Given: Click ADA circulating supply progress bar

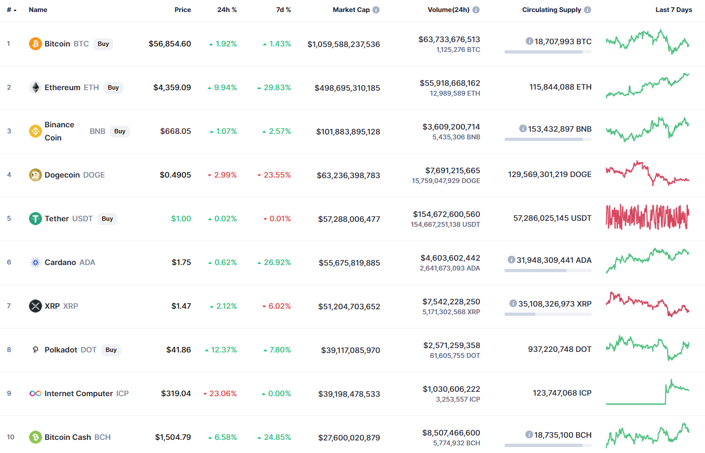Looking at the screenshot, I should (548, 270).
